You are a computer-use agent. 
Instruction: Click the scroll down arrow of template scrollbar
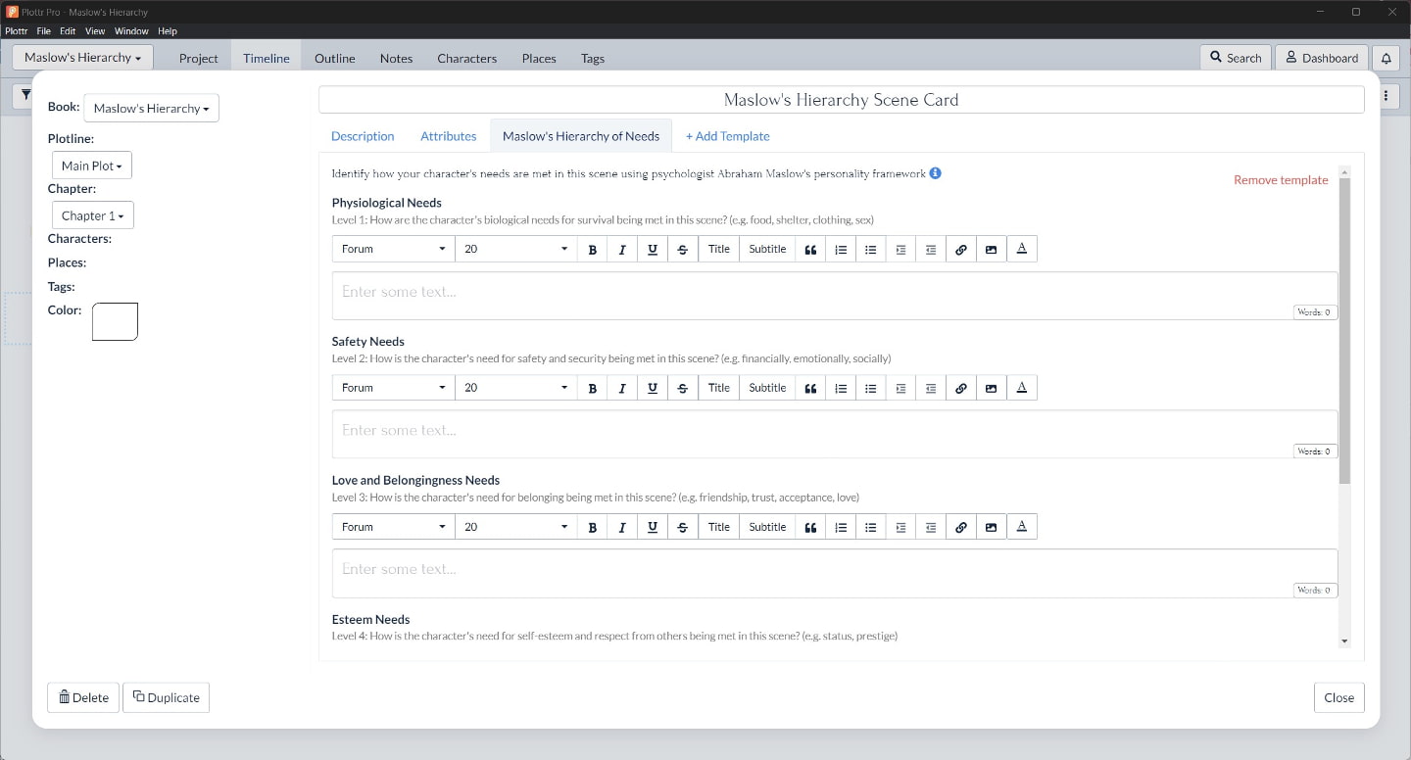1344,641
